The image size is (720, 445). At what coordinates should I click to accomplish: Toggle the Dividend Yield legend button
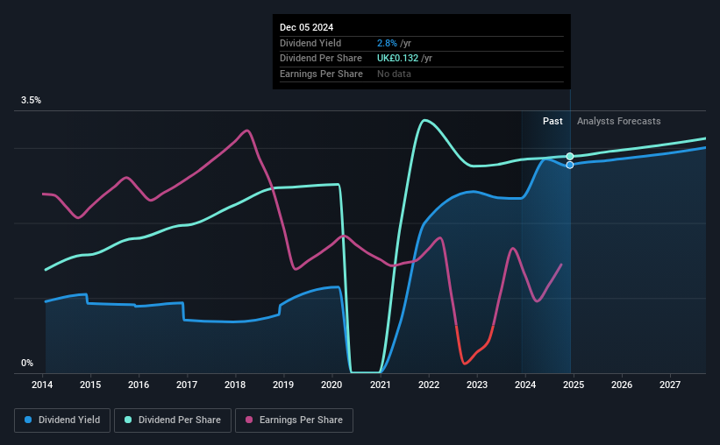click(x=62, y=420)
